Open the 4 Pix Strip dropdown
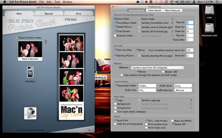Screen dimensions: 222x138 click(70, 20)
